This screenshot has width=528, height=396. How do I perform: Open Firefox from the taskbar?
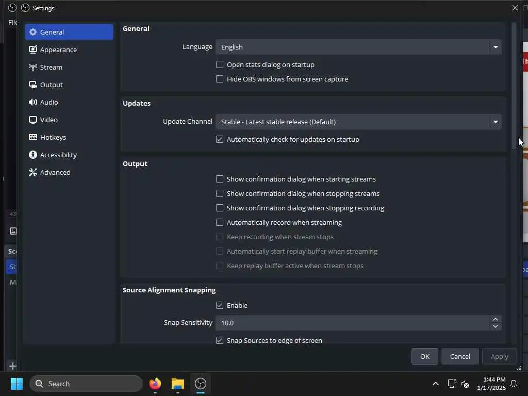pyautogui.click(x=155, y=384)
